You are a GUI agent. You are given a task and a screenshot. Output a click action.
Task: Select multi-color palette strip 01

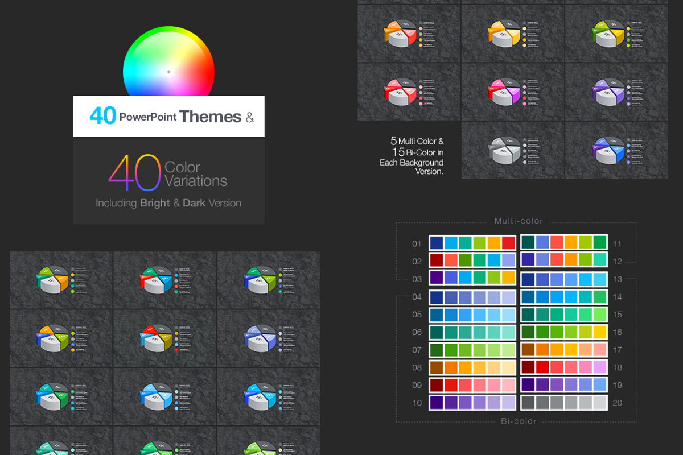472,243
